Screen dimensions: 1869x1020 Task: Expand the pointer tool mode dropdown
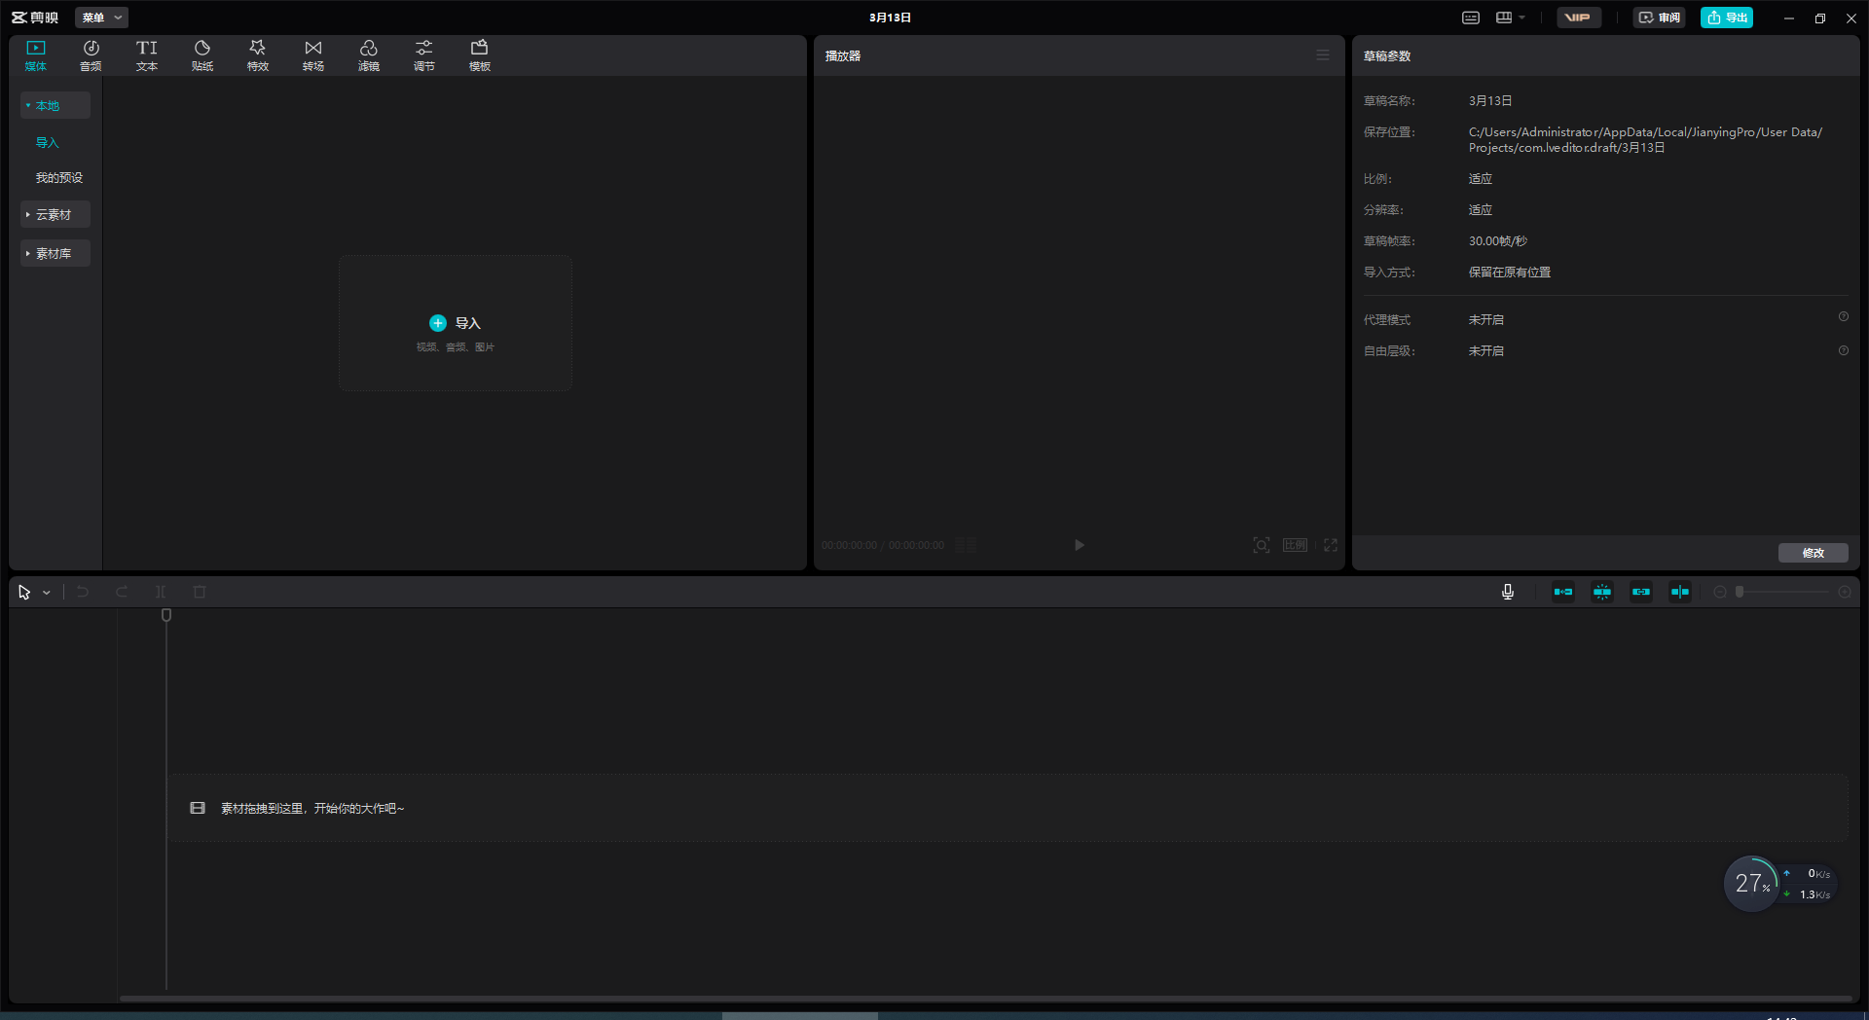point(47,593)
